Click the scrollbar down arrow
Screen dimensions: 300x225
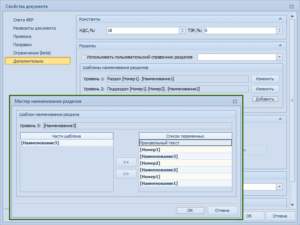coord(292,205)
